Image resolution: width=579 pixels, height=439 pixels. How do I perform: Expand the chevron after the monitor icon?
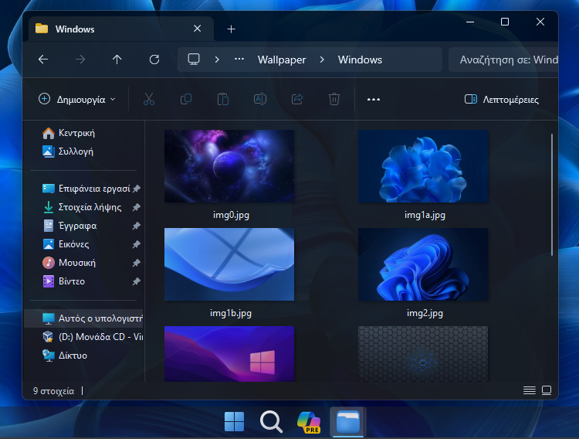point(217,60)
